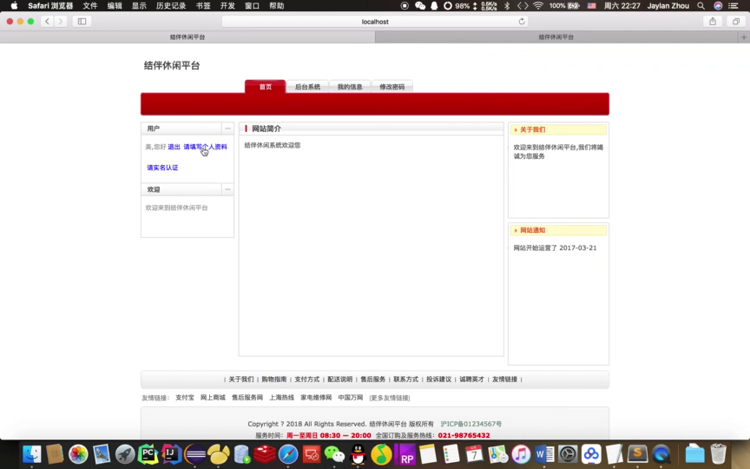
Task: Click the 退出 logout link
Action: pyautogui.click(x=174, y=147)
